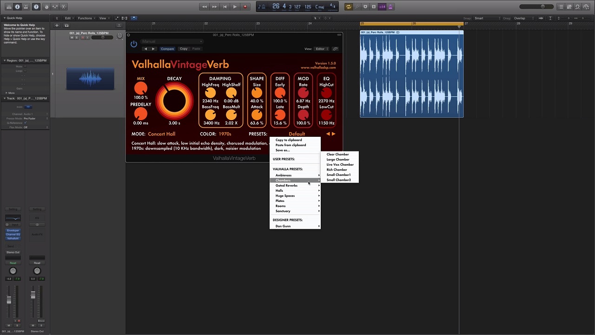The width and height of the screenshot is (595, 335).
Task: Select the Large Chamber preset
Action: pyautogui.click(x=338, y=160)
